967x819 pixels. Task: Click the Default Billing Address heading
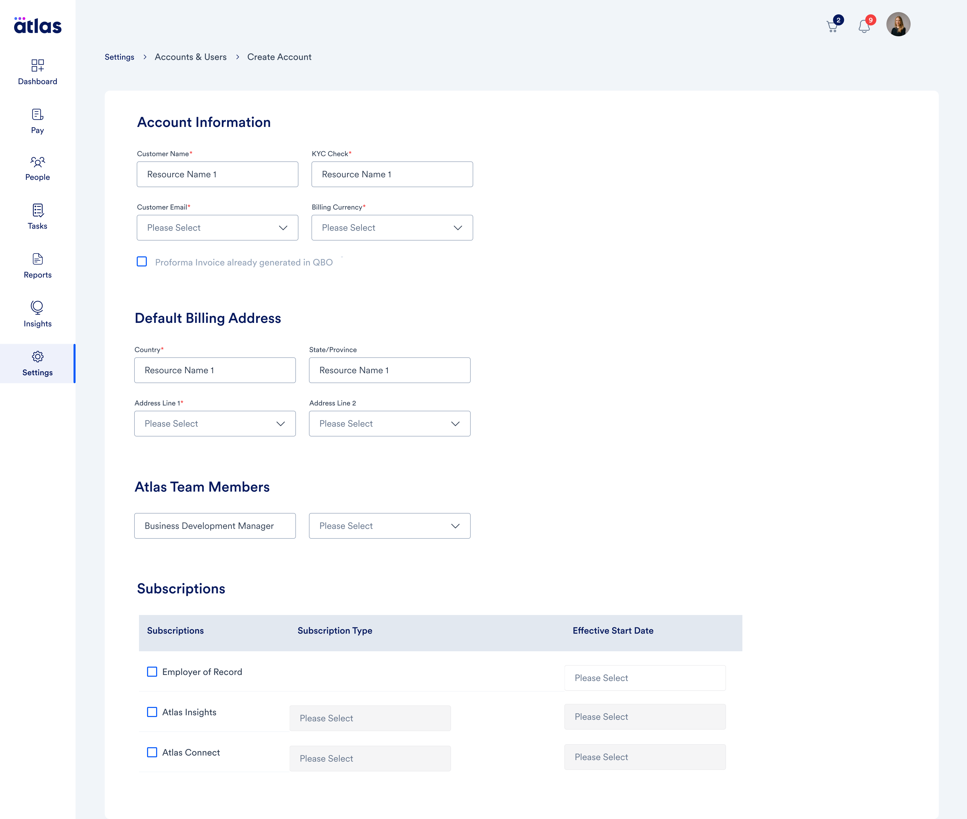pyautogui.click(x=208, y=318)
